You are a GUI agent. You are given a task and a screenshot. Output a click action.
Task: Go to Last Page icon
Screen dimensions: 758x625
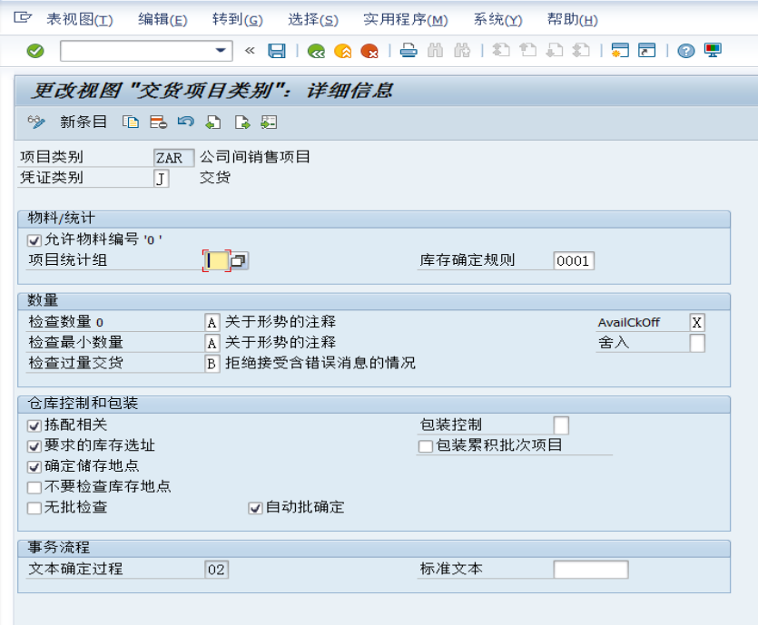click(581, 50)
